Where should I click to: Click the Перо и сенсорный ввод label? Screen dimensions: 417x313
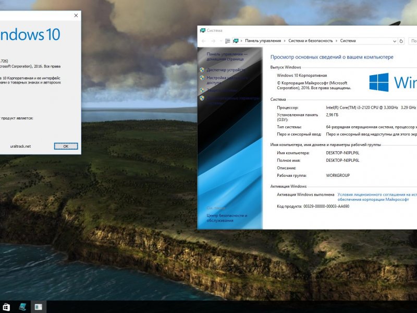(299, 134)
